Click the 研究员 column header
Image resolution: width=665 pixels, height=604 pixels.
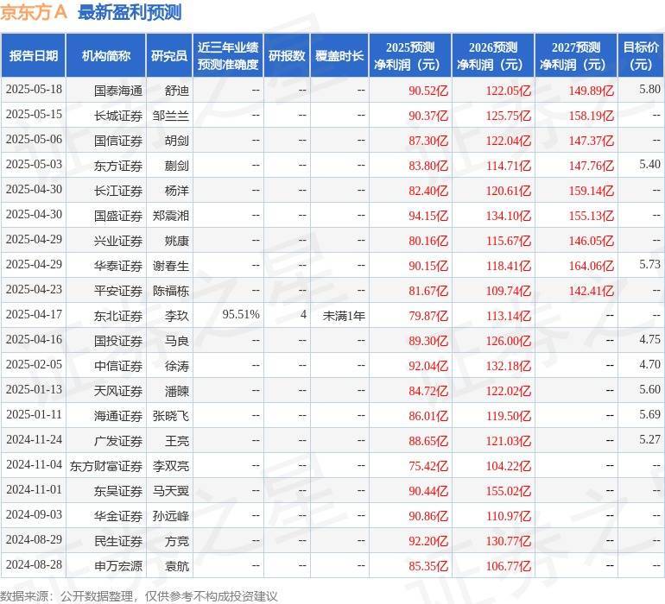click(x=168, y=55)
